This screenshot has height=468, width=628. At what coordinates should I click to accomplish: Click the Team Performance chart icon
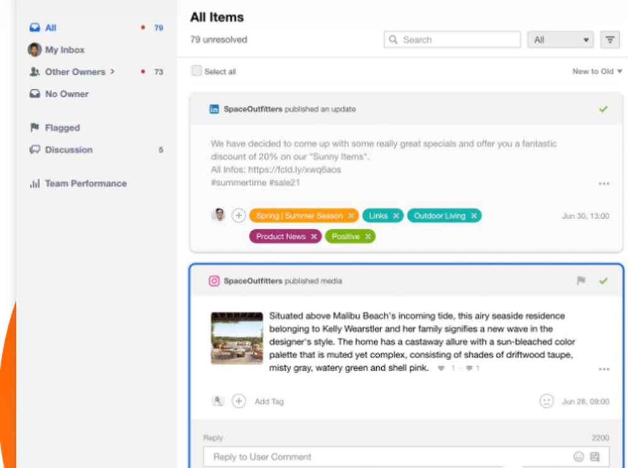pyautogui.click(x=35, y=183)
